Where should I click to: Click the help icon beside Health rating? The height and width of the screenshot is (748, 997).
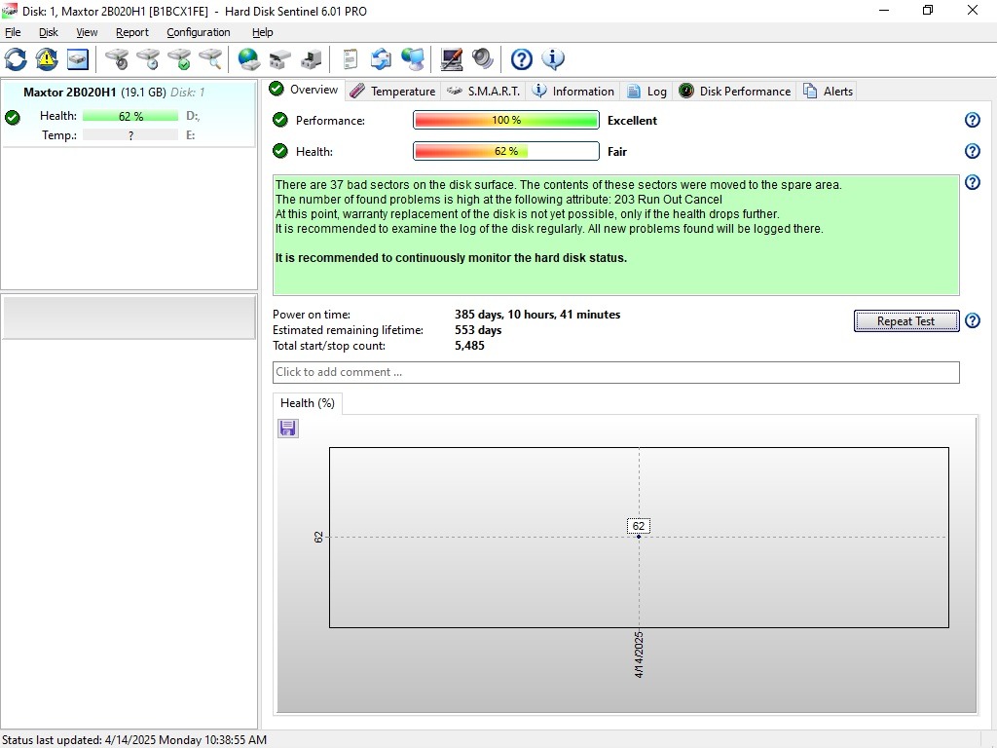(x=973, y=151)
